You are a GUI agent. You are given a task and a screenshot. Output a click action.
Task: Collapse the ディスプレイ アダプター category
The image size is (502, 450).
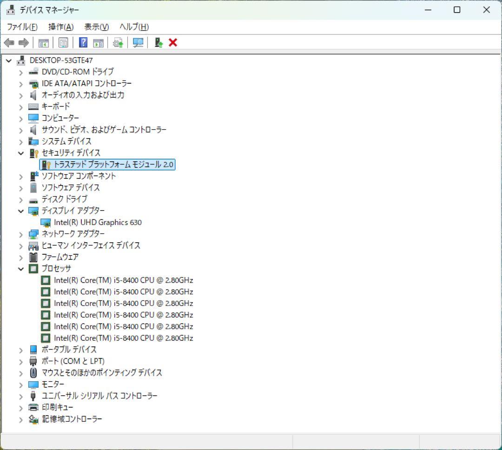pos(20,211)
